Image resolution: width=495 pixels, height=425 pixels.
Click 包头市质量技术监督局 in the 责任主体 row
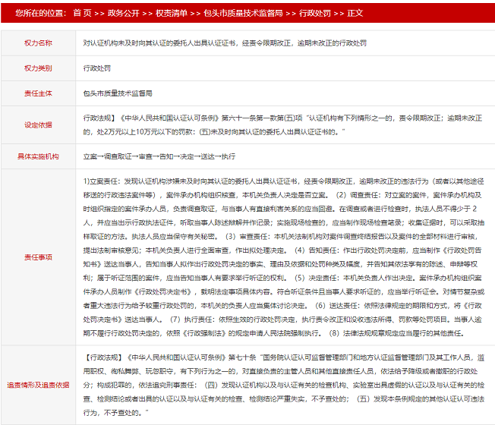click(x=118, y=93)
